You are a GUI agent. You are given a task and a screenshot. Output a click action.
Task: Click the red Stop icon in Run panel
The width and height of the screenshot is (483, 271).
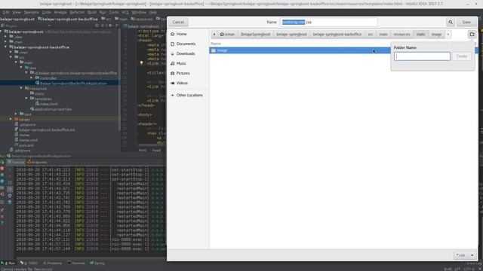pos(2,169)
